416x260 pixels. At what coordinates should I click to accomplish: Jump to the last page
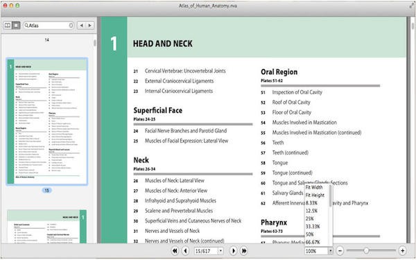click(x=244, y=251)
